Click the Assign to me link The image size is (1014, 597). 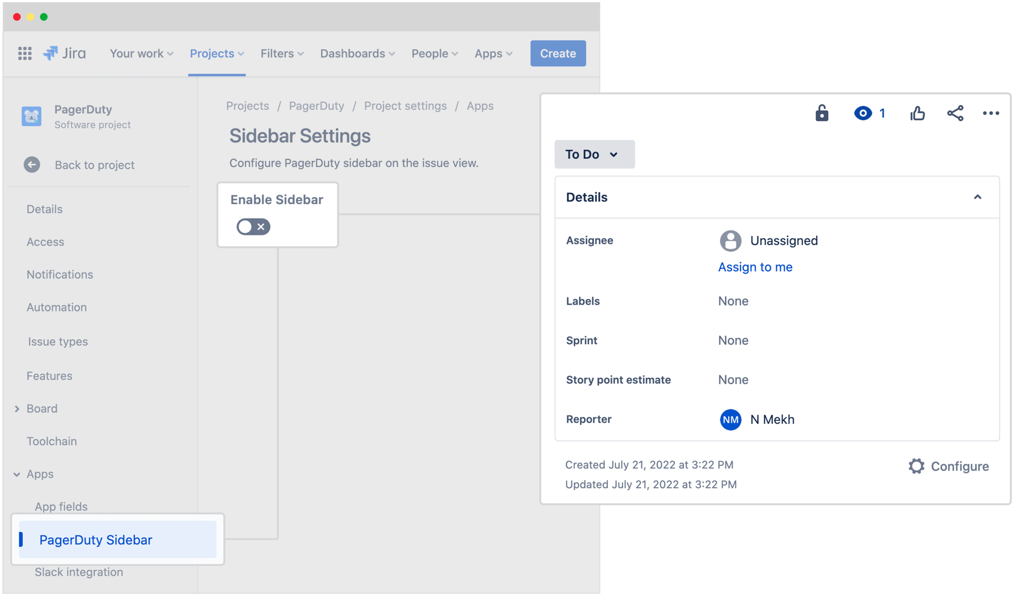coord(755,267)
